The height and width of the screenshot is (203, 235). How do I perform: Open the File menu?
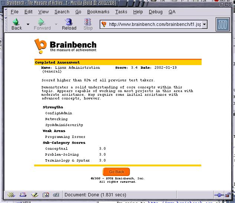pos(14,12)
